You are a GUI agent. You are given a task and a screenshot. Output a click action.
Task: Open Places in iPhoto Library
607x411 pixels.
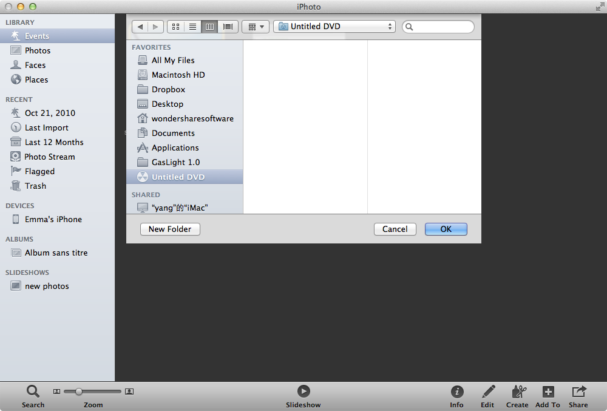pyautogui.click(x=57, y=80)
